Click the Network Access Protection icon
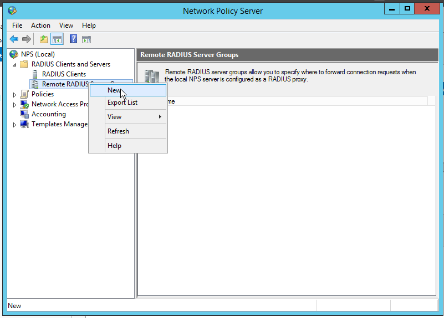The height and width of the screenshot is (318, 444). point(24,104)
